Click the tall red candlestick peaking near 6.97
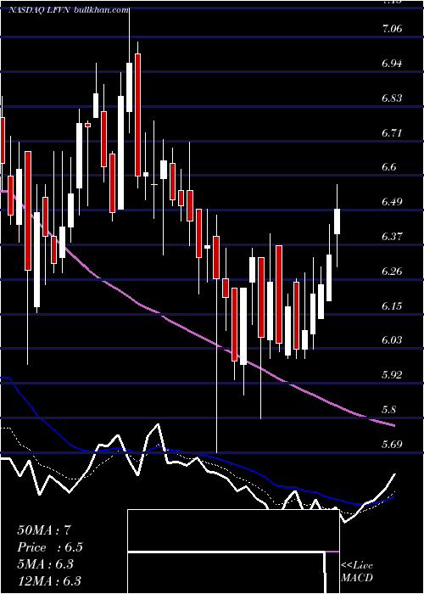Image resolution: width=424 pixels, height=594 pixels. tap(137, 115)
